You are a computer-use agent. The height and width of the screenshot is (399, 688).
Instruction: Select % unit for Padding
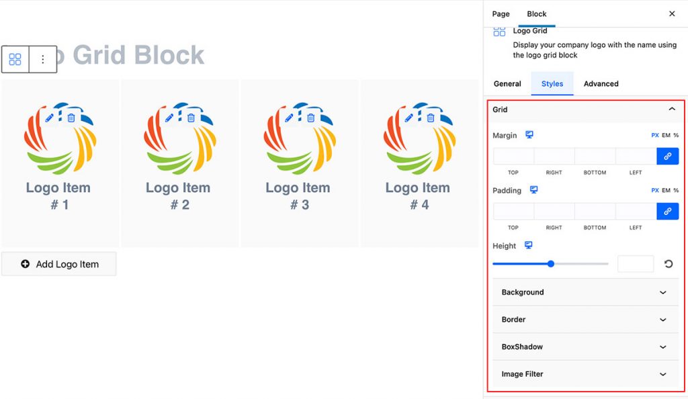coord(676,190)
